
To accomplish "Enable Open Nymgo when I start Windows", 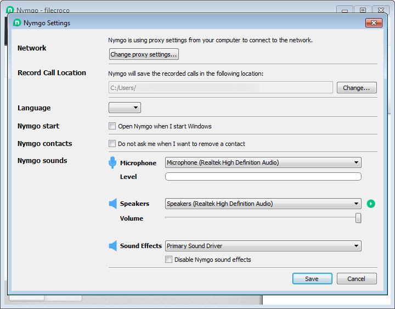I will pyautogui.click(x=112, y=126).
